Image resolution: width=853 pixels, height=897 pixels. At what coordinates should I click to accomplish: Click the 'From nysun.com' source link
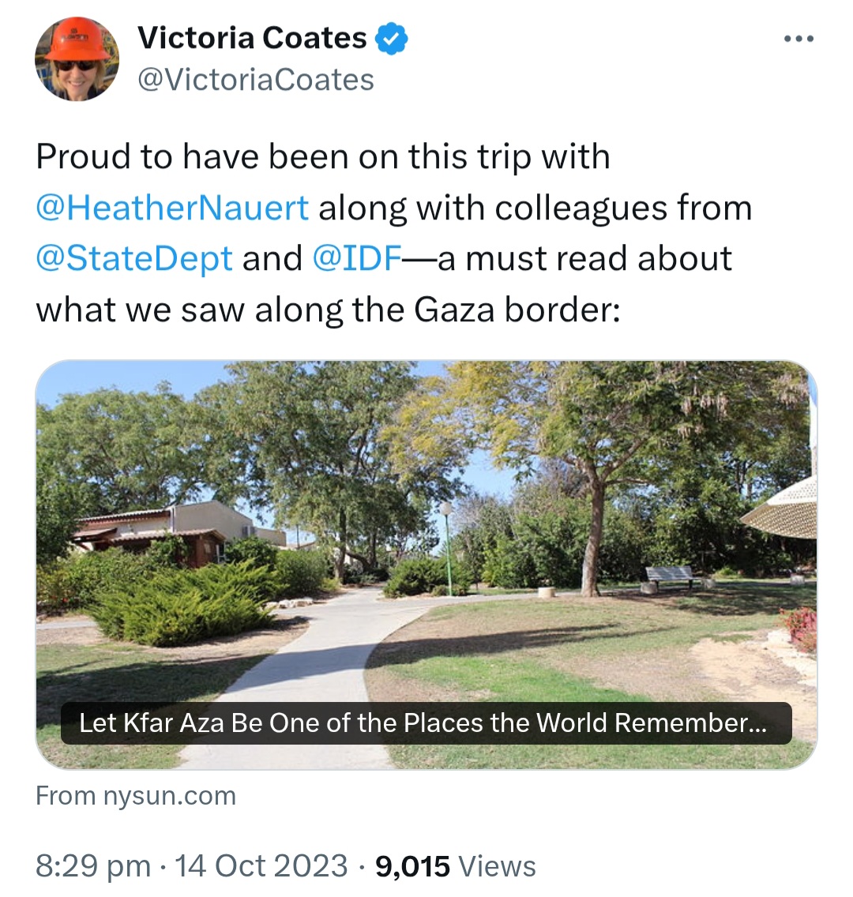(x=136, y=795)
